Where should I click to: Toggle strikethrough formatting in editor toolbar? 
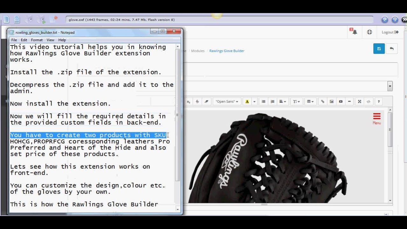pos(197,101)
